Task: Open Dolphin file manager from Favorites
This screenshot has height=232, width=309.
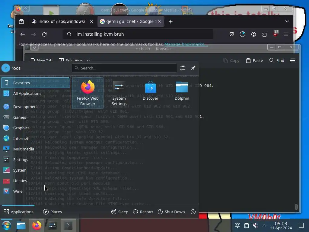Action: coord(182,91)
